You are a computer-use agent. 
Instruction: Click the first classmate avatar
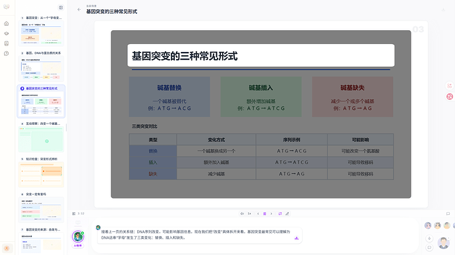(428, 225)
